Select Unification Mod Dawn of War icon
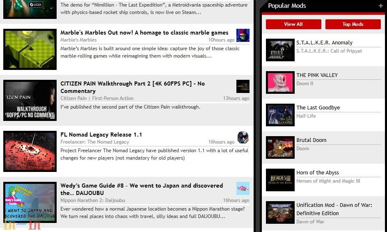 click(x=280, y=212)
